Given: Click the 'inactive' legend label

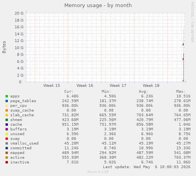Looking at the screenshot, I should (x=20, y=162).
